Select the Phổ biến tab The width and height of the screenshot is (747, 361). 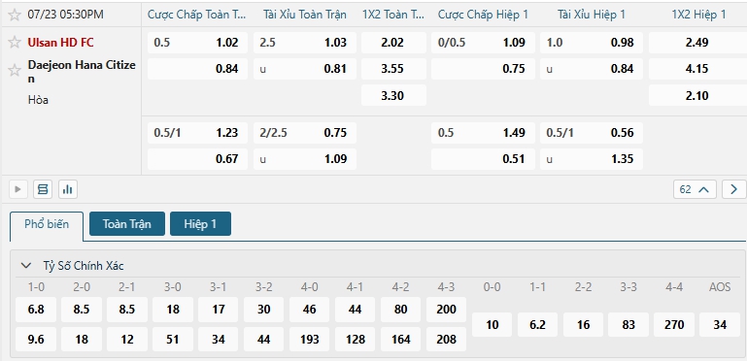pos(47,224)
